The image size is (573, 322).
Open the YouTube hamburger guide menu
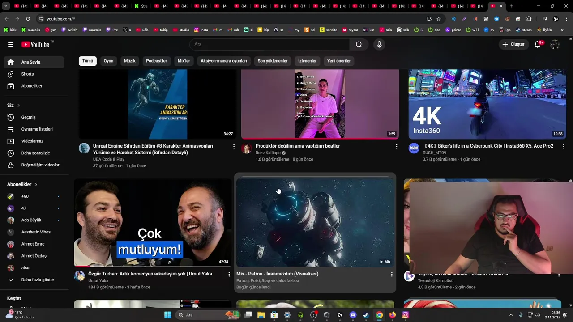click(x=11, y=44)
